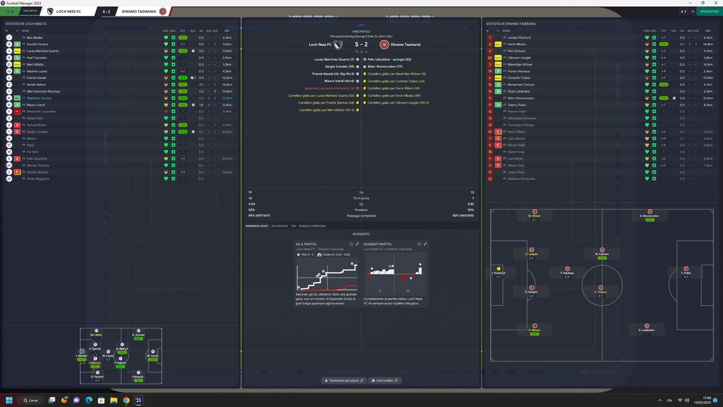
Task: Click Luka Modrić row in Dinamo stats
Action: [601, 138]
